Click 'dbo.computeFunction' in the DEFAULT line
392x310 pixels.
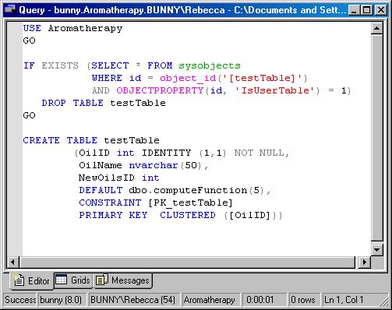pos(188,190)
